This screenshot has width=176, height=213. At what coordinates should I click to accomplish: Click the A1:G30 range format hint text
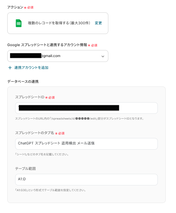[x=50, y=190]
